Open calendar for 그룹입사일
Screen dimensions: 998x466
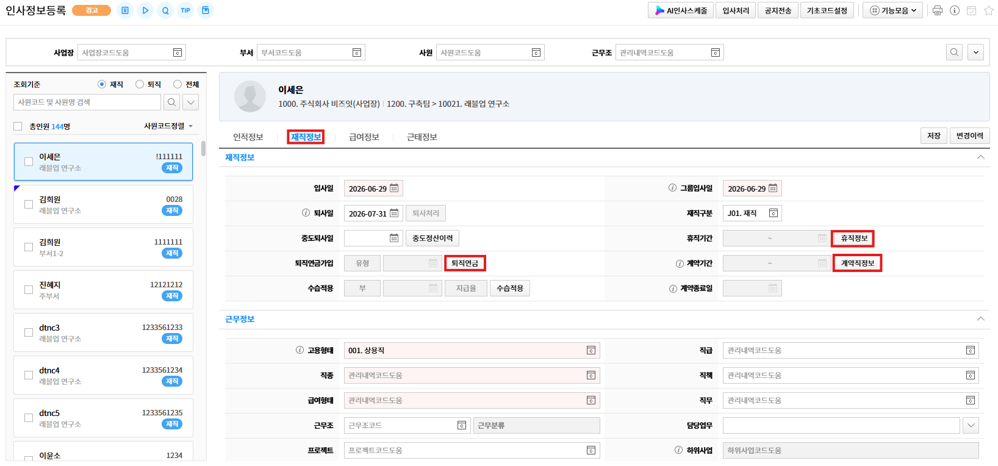[773, 188]
